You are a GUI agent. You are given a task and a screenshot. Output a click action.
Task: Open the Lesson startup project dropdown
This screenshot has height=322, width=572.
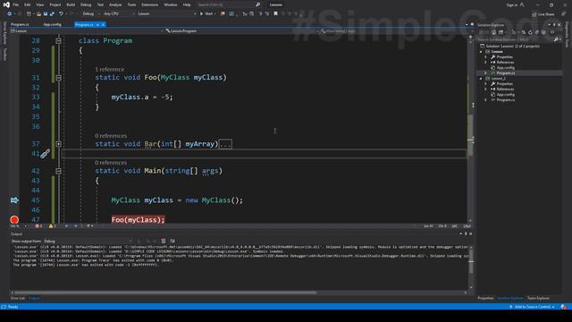(x=167, y=14)
